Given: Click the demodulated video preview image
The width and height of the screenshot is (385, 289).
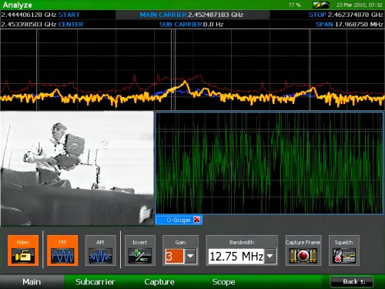Looking at the screenshot, I should click(77, 169).
